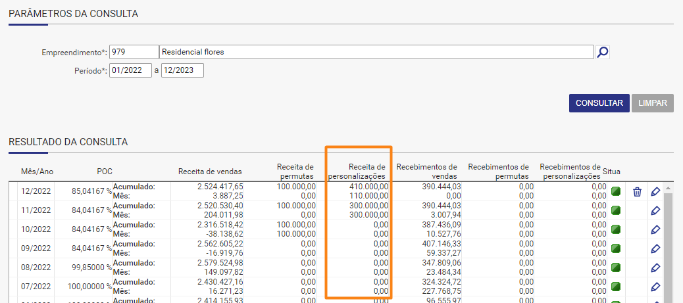Edit the 11/2022 row with pencil icon

click(655, 211)
